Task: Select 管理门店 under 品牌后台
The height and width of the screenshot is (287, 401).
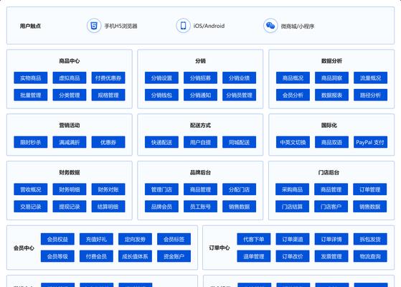Action: click(161, 189)
